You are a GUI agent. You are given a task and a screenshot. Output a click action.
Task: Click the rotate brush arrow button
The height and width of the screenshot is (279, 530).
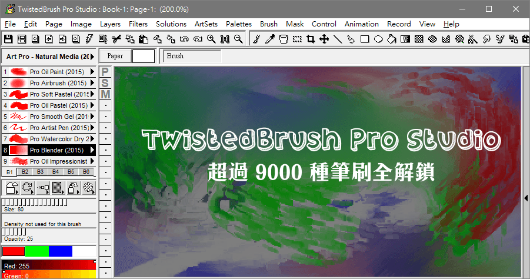tap(28, 188)
